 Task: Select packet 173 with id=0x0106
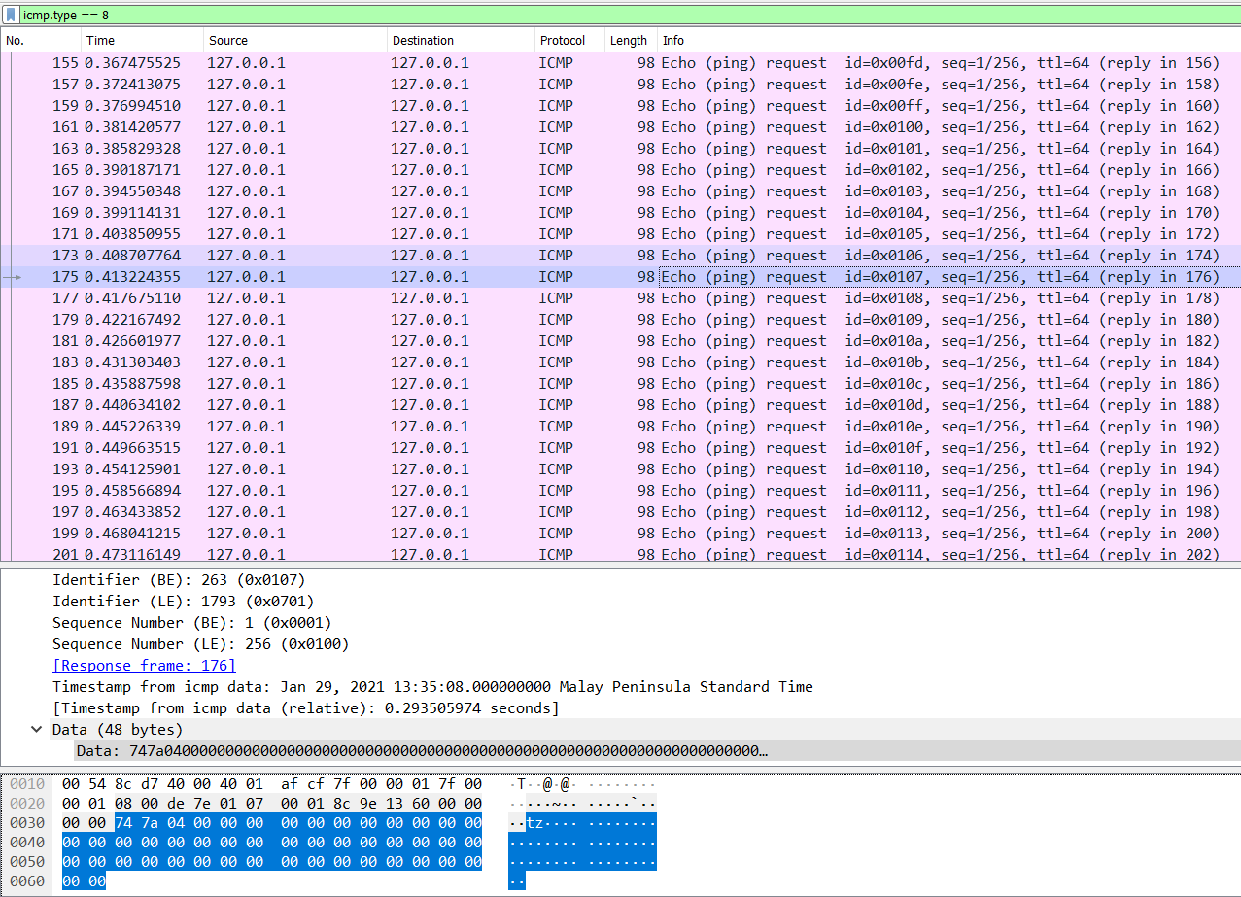click(x=620, y=256)
